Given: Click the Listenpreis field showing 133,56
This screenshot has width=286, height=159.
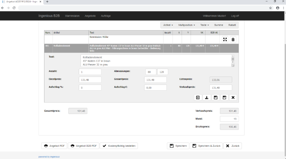Looking at the screenshot, I should (221, 80).
